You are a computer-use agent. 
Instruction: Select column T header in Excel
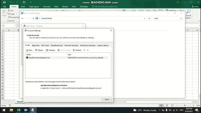(x=188, y=30)
